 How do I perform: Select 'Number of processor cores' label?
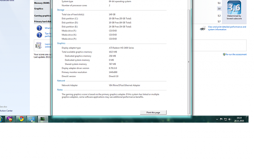pos(75,5)
